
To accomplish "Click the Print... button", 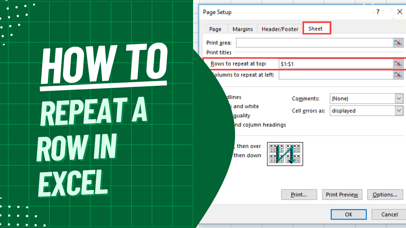I will pyautogui.click(x=299, y=194).
